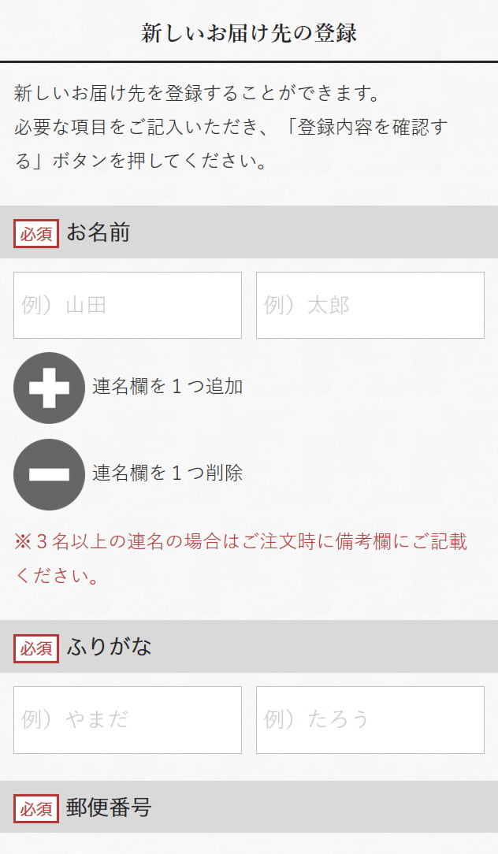Focus the furigana field showing 例）たろう
498x854 pixels.
(370, 720)
